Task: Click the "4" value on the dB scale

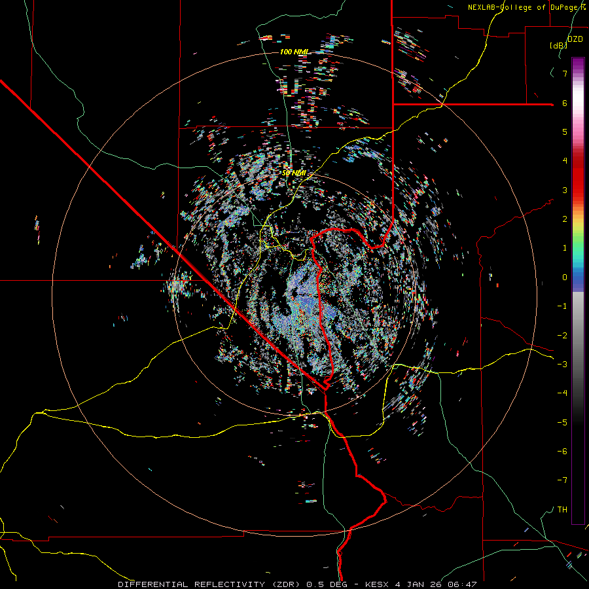Action: pyautogui.click(x=565, y=161)
